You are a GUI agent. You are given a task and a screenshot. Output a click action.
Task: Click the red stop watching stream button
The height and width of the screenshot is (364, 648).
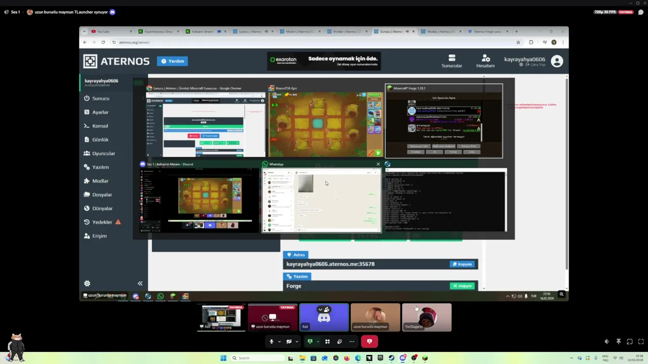point(370,341)
